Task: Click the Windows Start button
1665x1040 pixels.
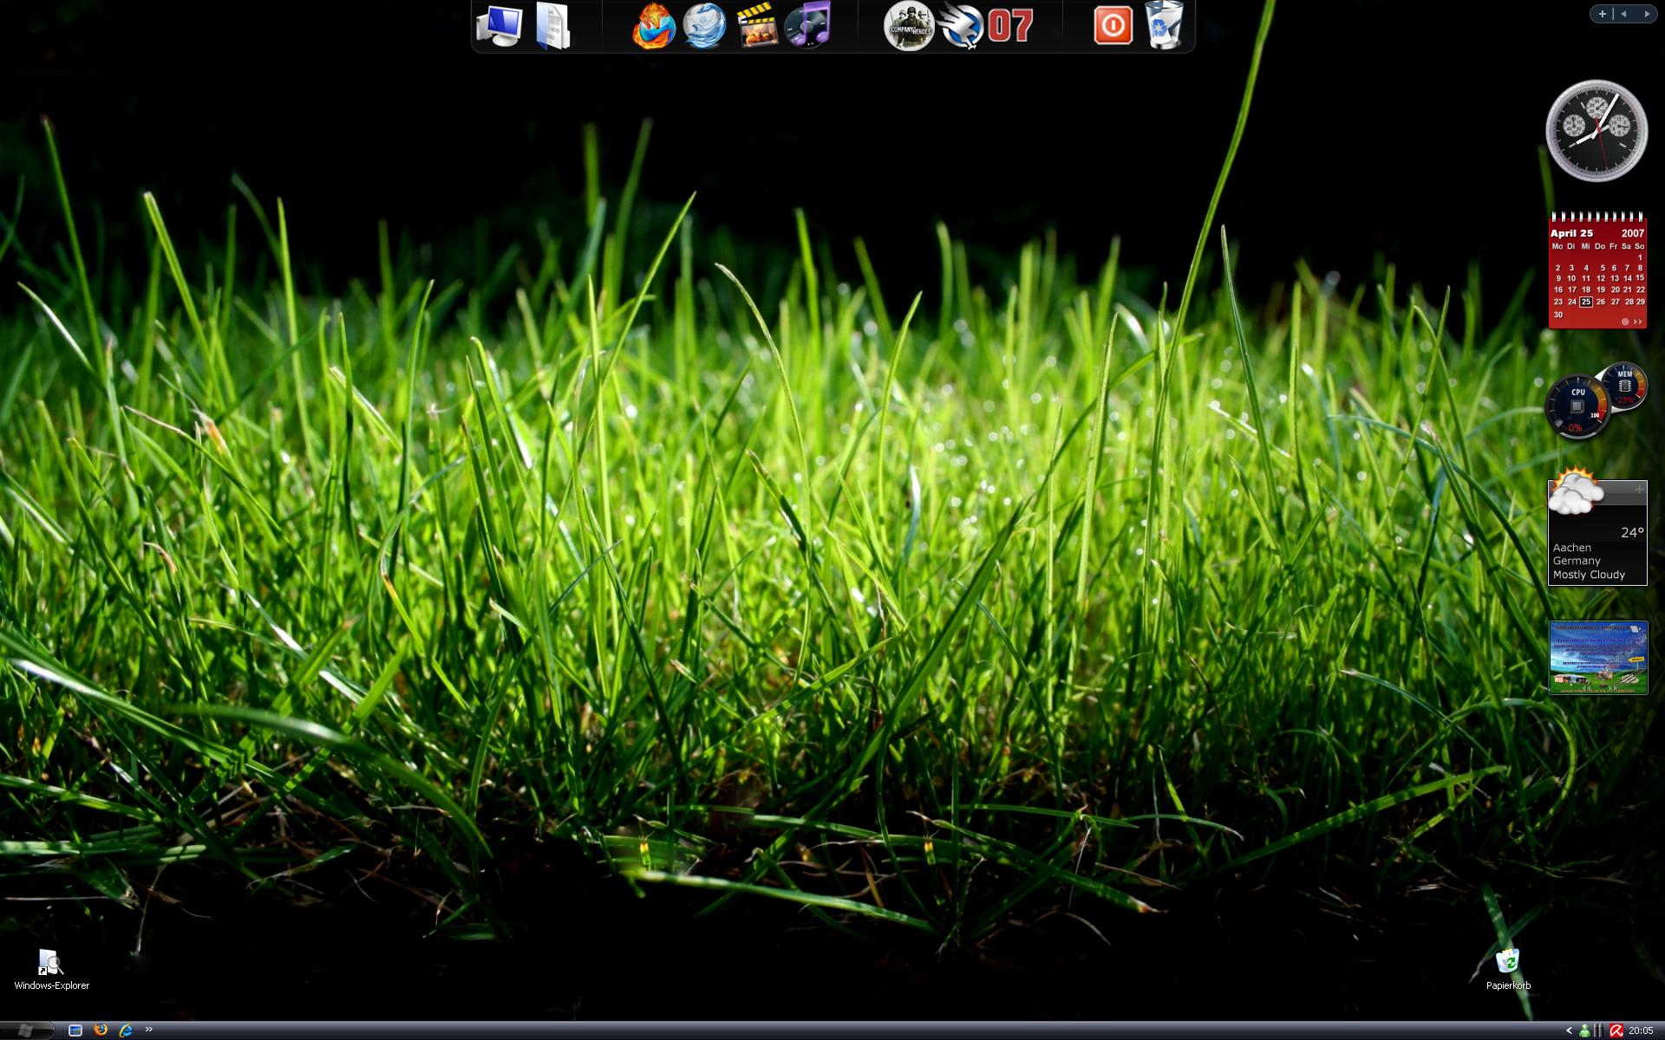Action: [x=26, y=1030]
